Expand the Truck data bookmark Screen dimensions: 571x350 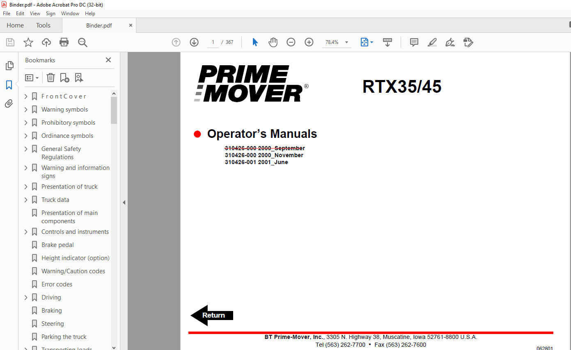(26, 200)
